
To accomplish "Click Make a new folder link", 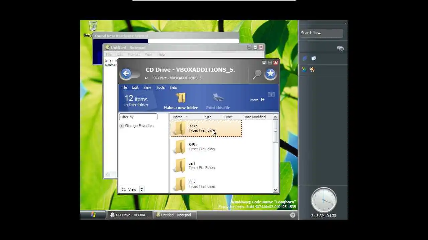I will pyautogui.click(x=181, y=108).
